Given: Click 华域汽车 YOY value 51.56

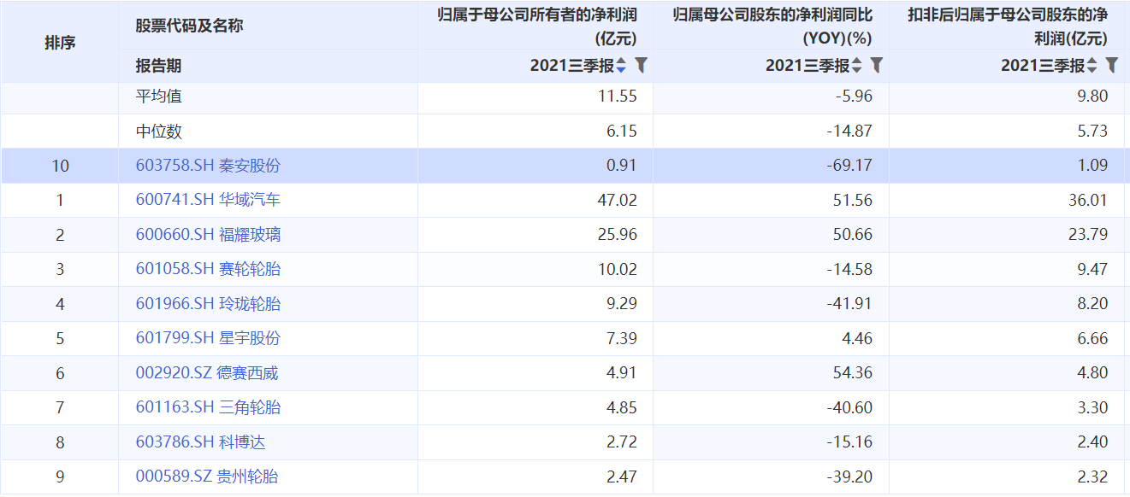Looking at the screenshot, I should click(853, 200).
